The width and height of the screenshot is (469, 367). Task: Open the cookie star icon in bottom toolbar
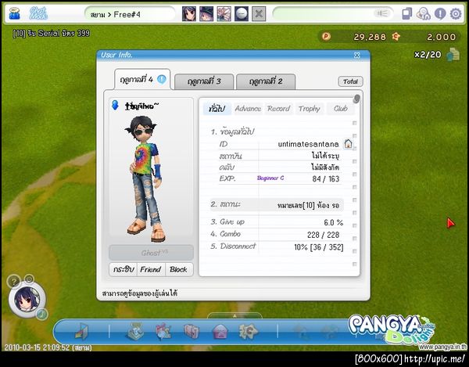(x=249, y=331)
